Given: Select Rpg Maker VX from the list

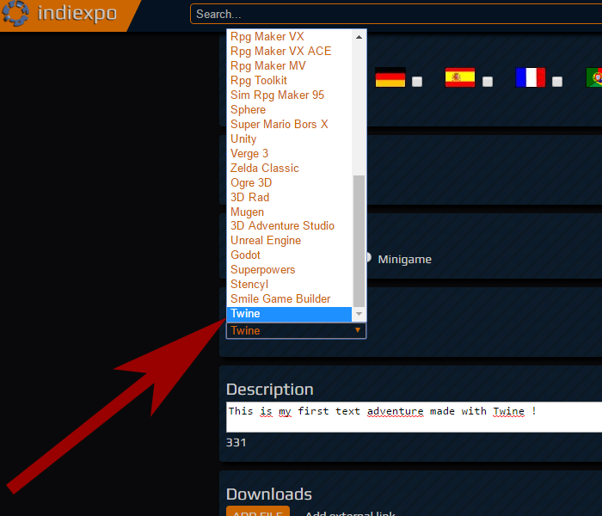Looking at the screenshot, I should [289, 36].
